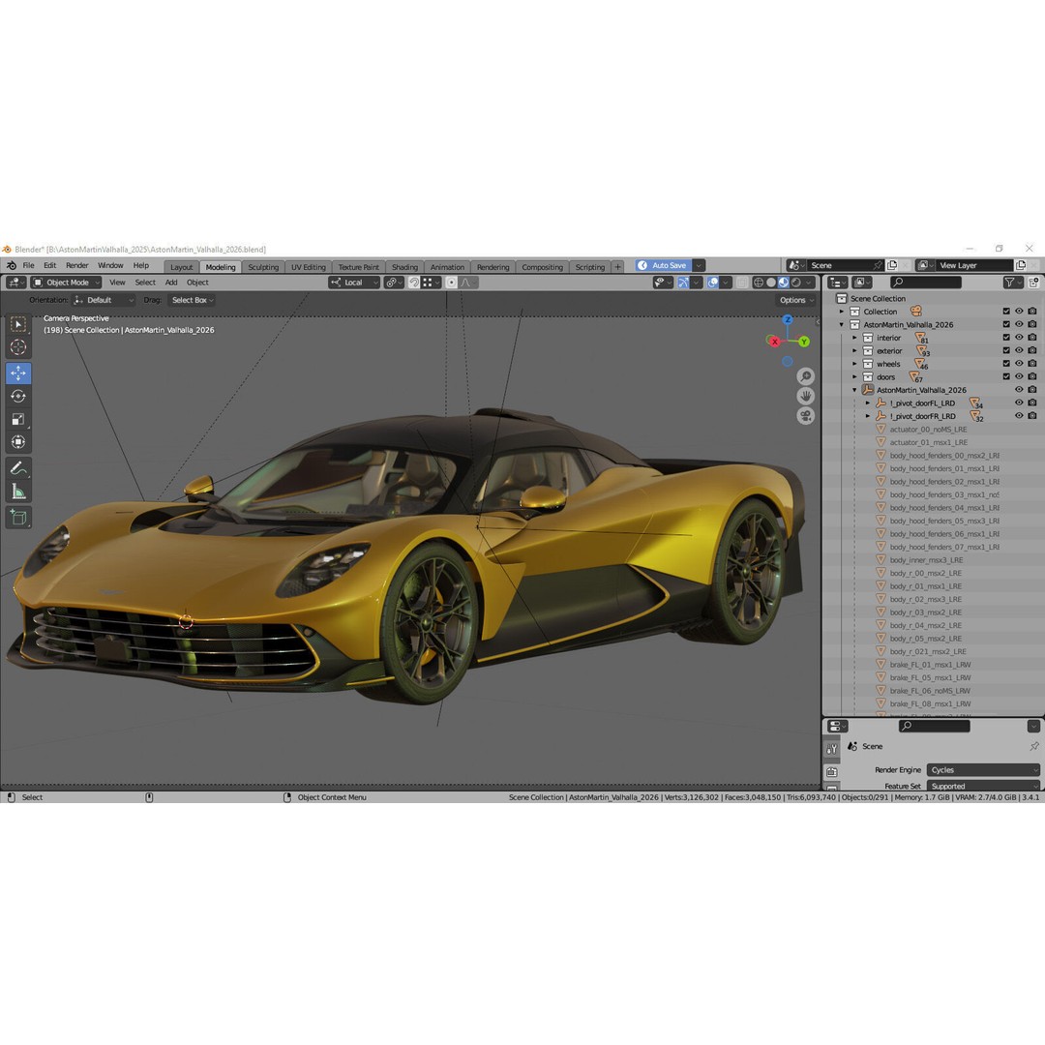This screenshot has height=1045, width=1045.
Task: Select brake_FL_01_msx1_LRW in outliner
Action: [930, 665]
